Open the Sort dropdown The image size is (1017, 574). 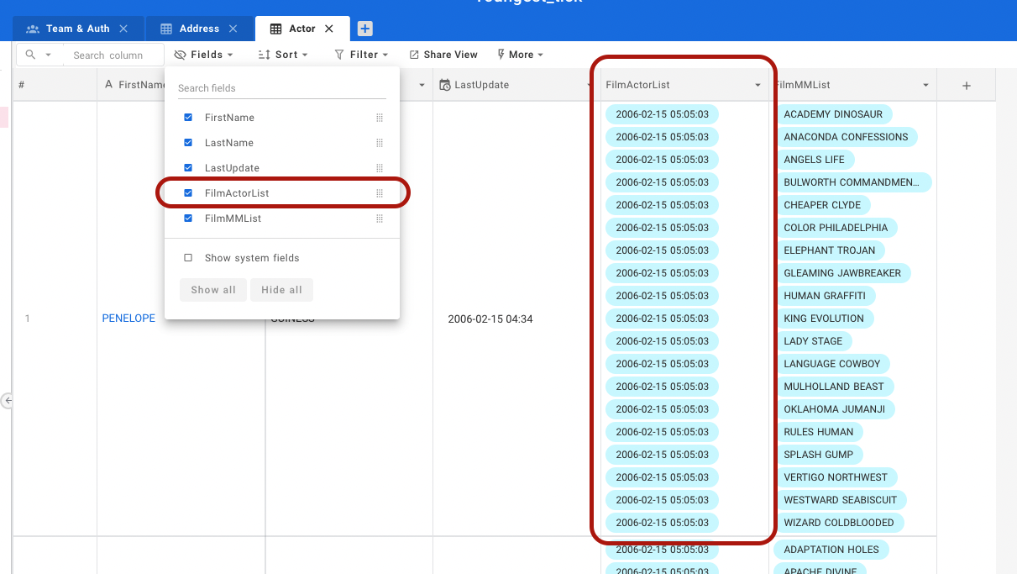click(283, 55)
